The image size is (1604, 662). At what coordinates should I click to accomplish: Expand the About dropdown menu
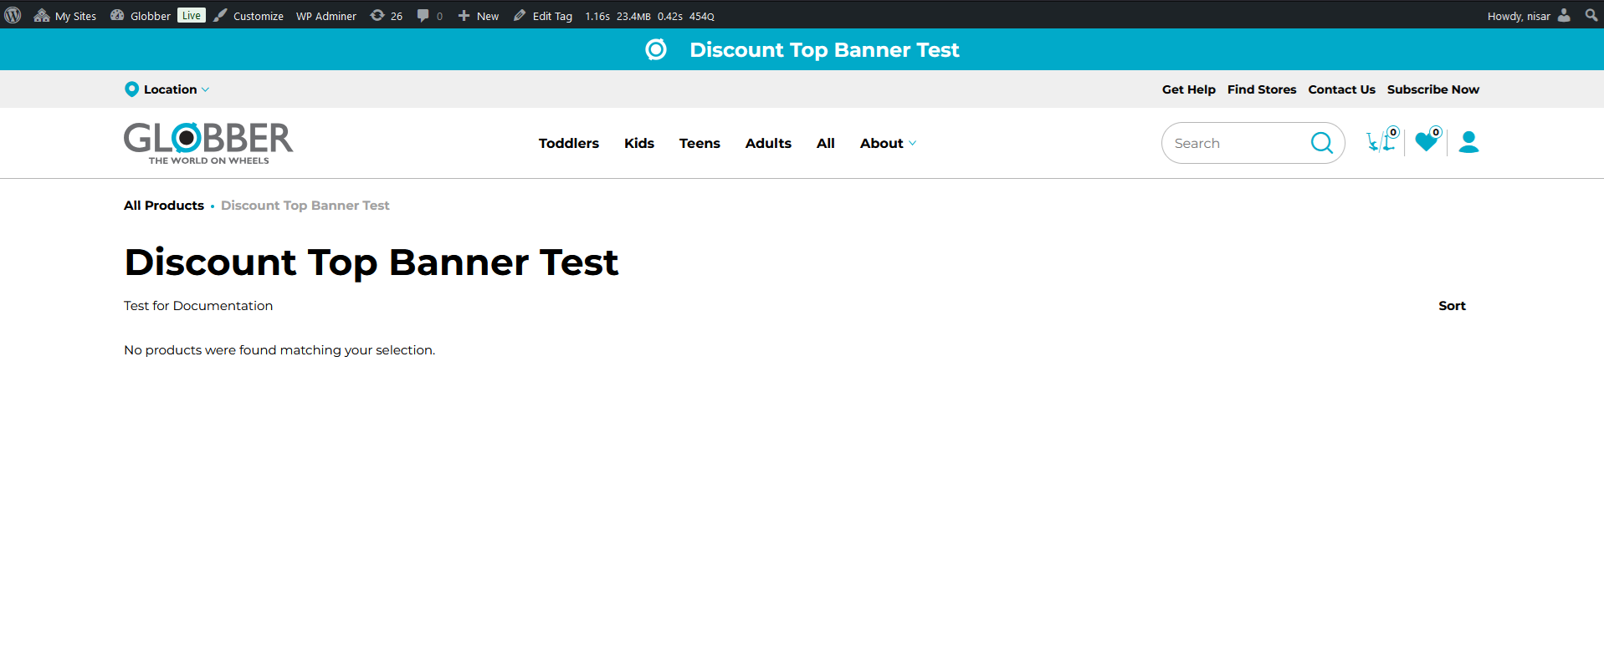click(888, 143)
